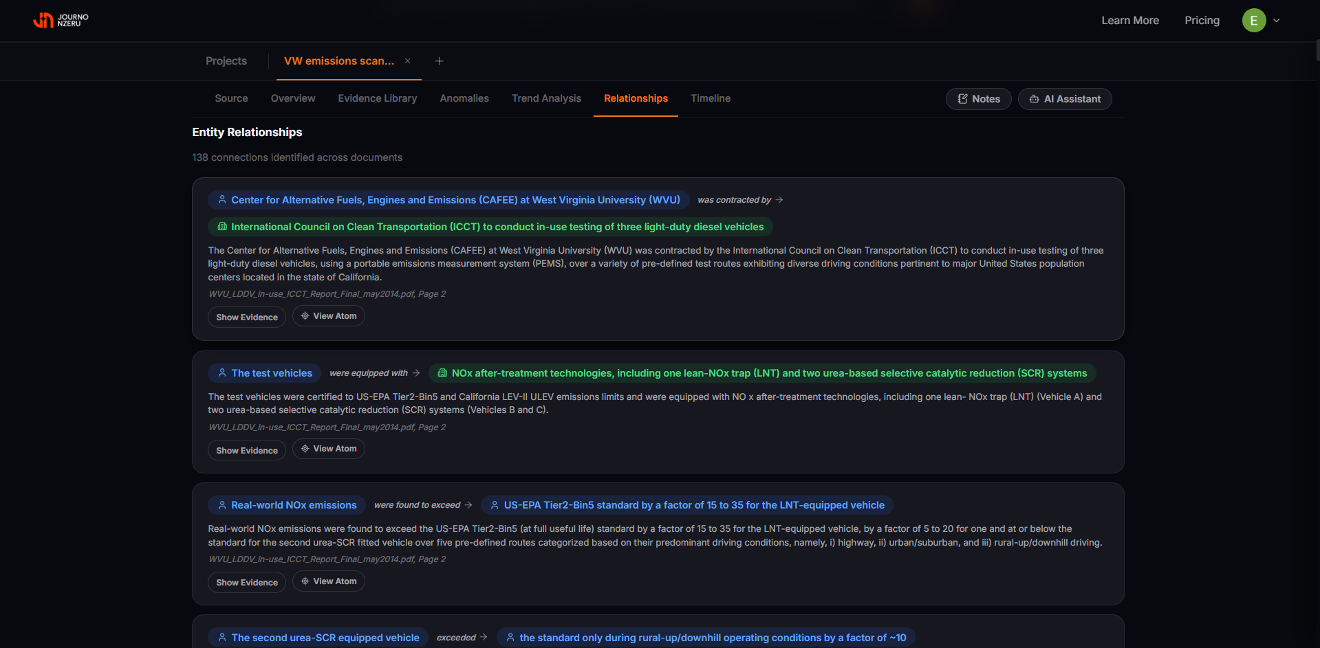Click the second urea-SCR equipped vehicle tag
The image size is (1320, 648).
point(318,638)
